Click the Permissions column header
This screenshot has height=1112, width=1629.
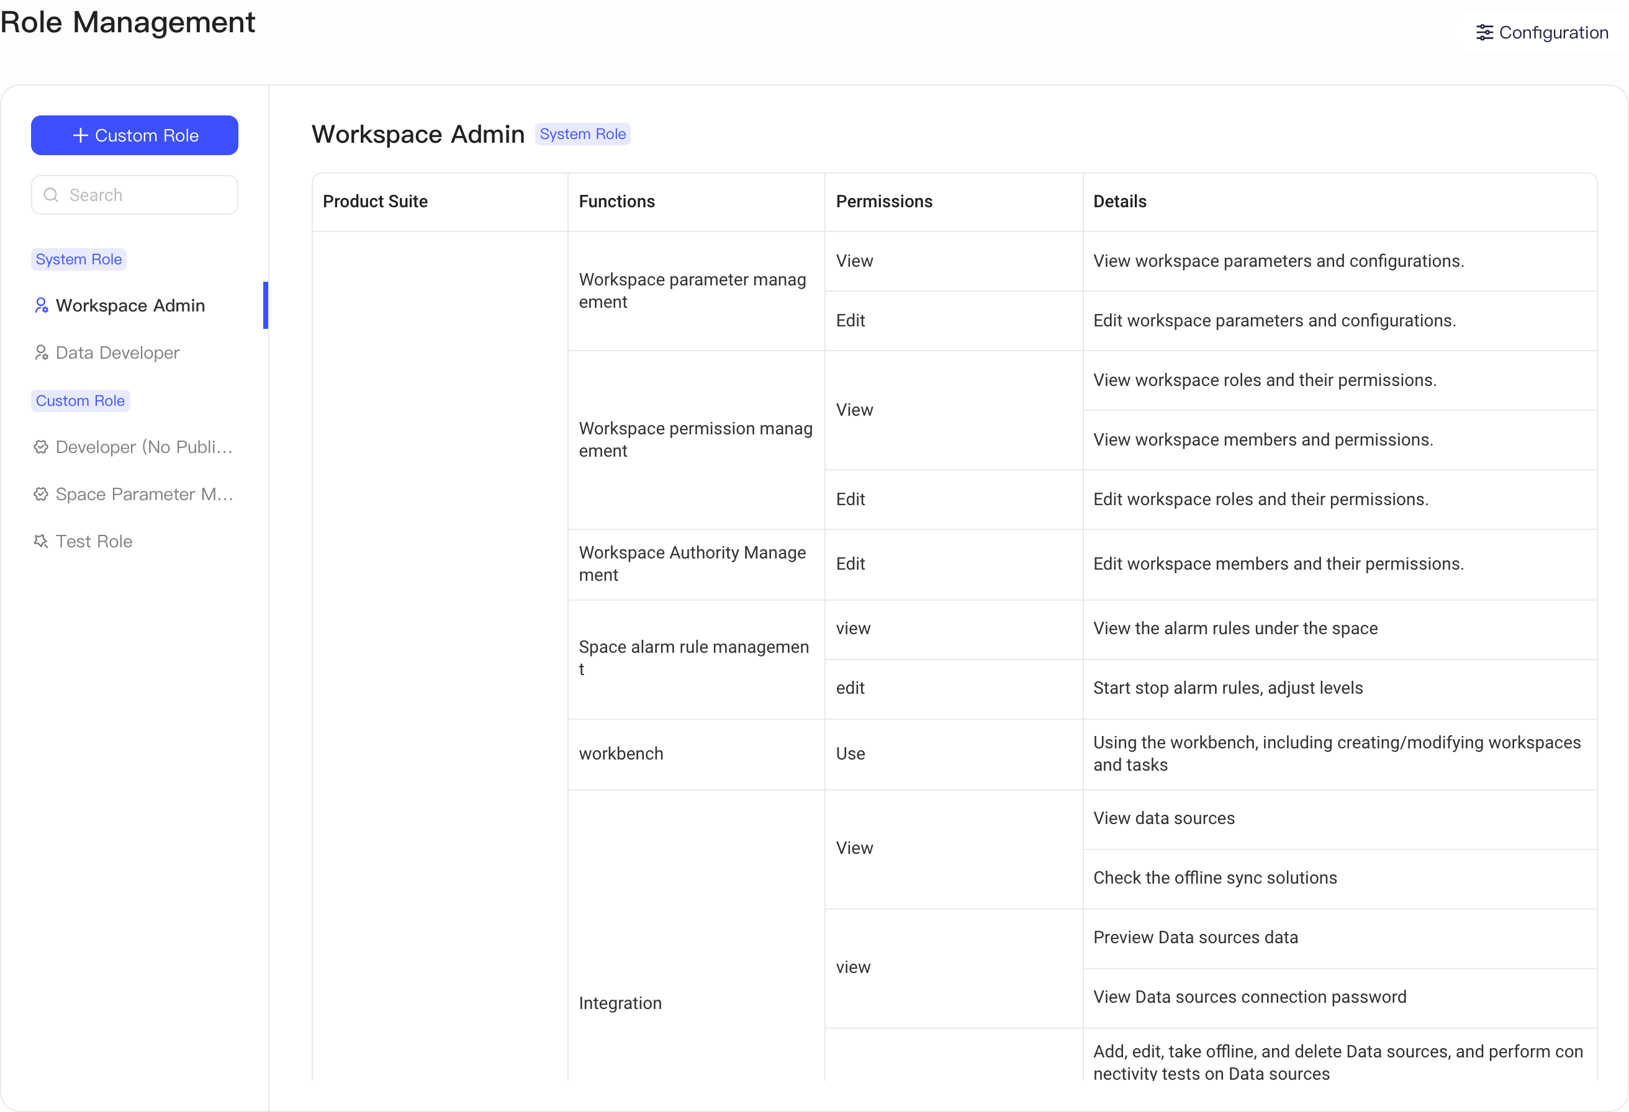(x=954, y=202)
